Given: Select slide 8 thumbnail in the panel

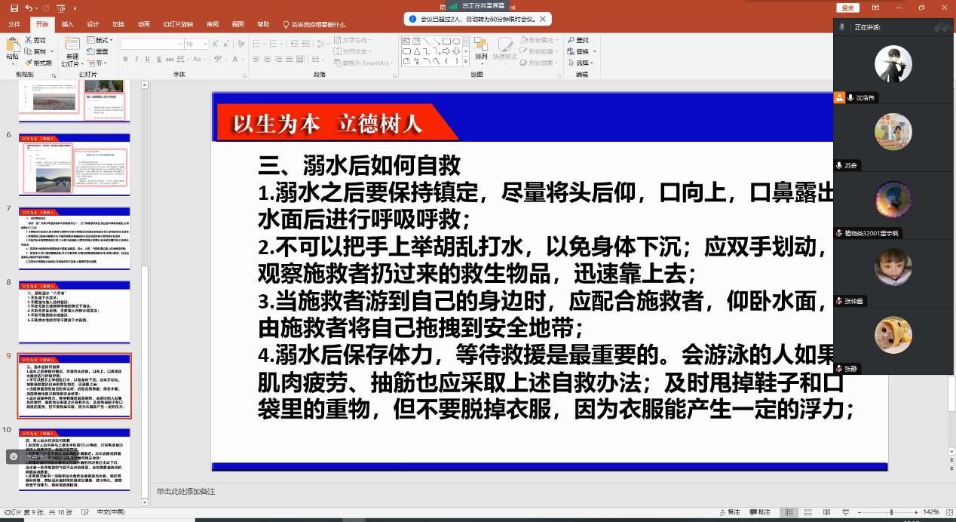Looking at the screenshot, I should (75, 312).
